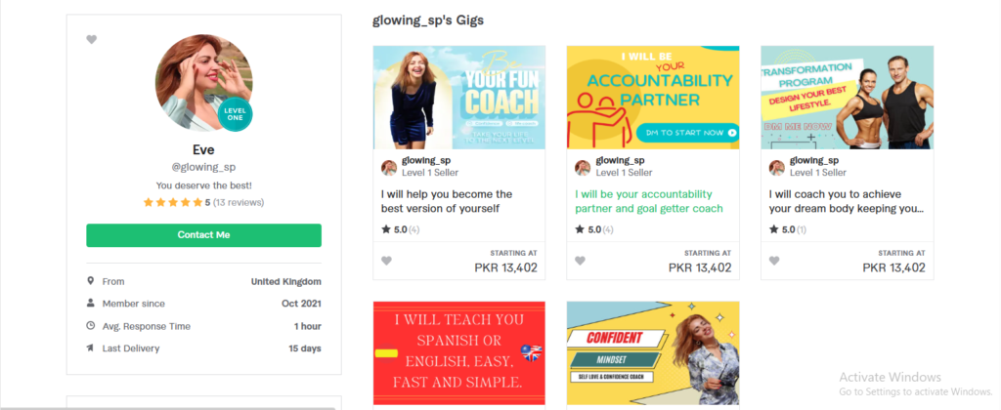Viewport: 1001px width, 410px height.
Task: Open the Accountability Partner gig image
Action: coord(653,98)
